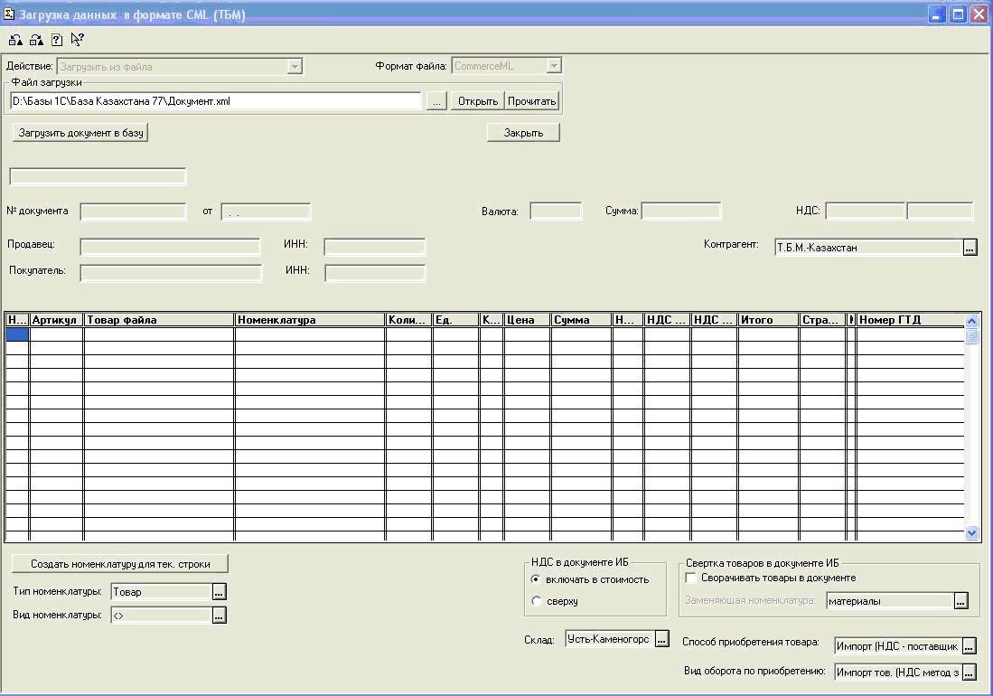This screenshot has height=696, width=993.
Task: Click the Товар файла column header
Action: coord(159,320)
